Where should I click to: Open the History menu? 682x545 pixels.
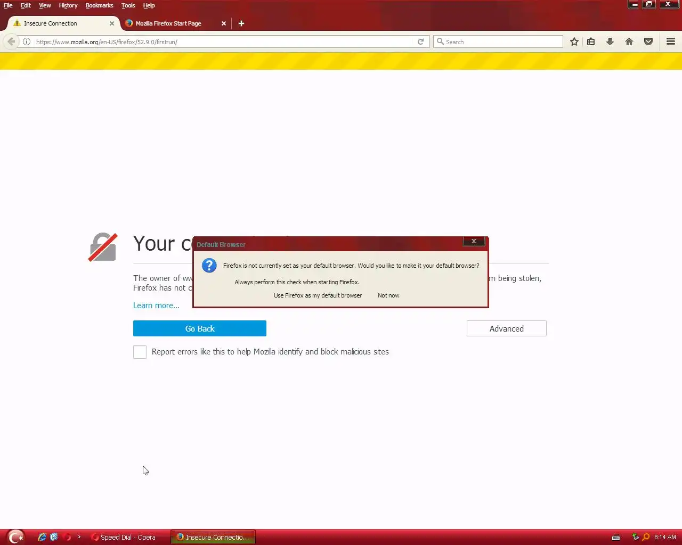(68, 5)
